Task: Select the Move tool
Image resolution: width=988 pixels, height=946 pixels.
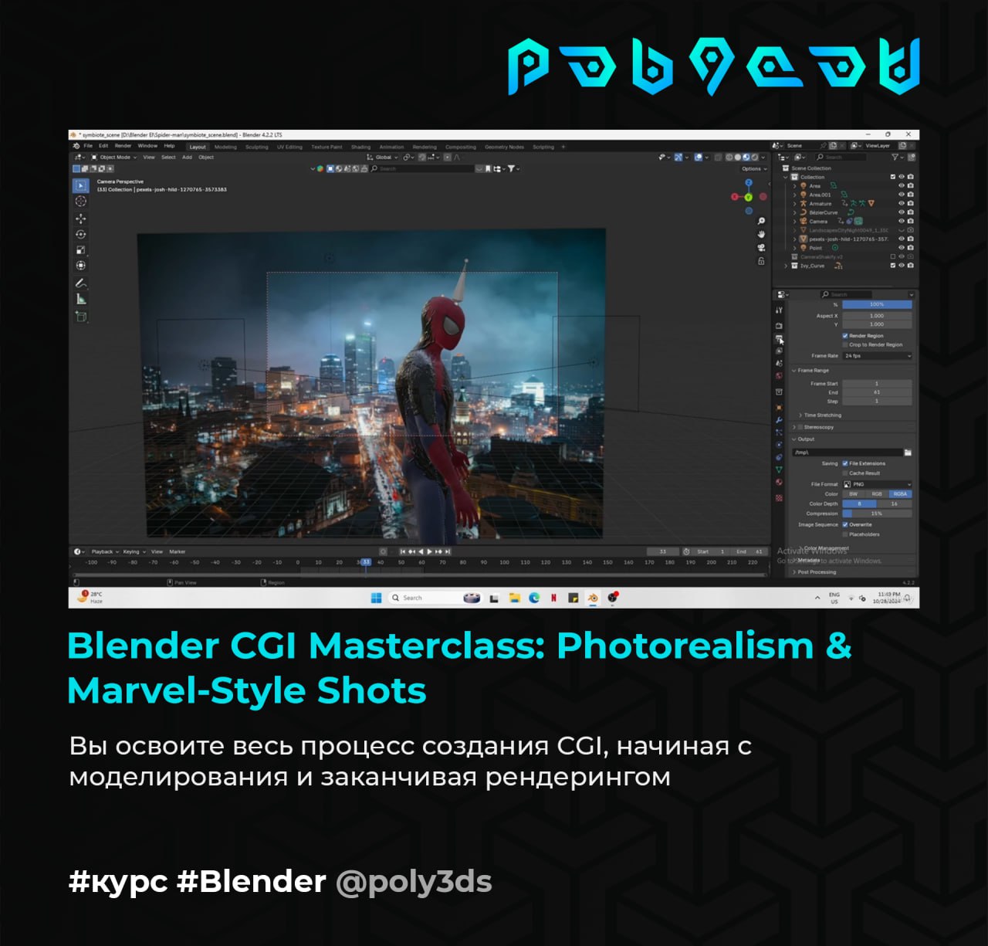Action: 80,219
